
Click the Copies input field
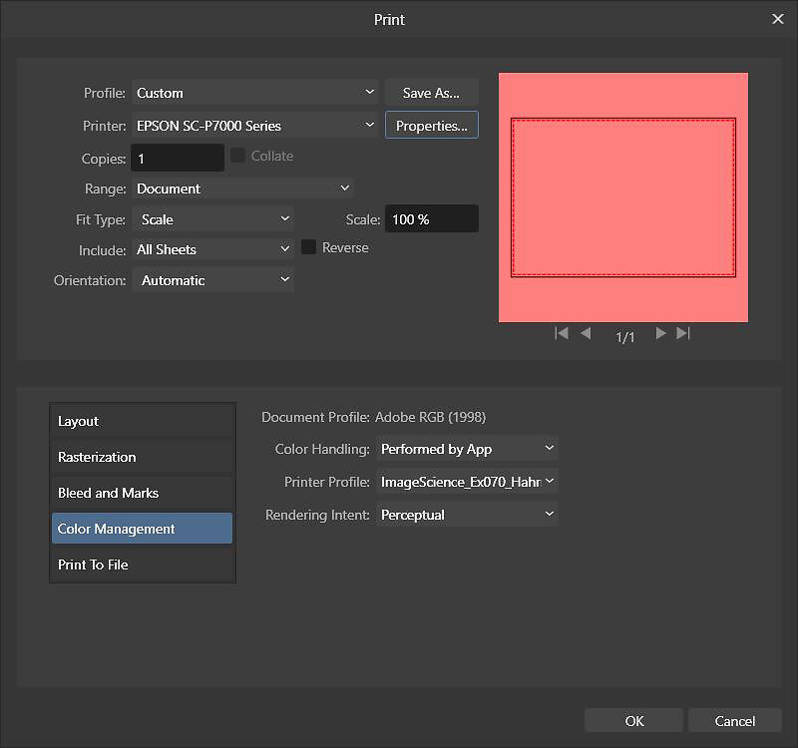pyautogui.click(x=178, y=158)
